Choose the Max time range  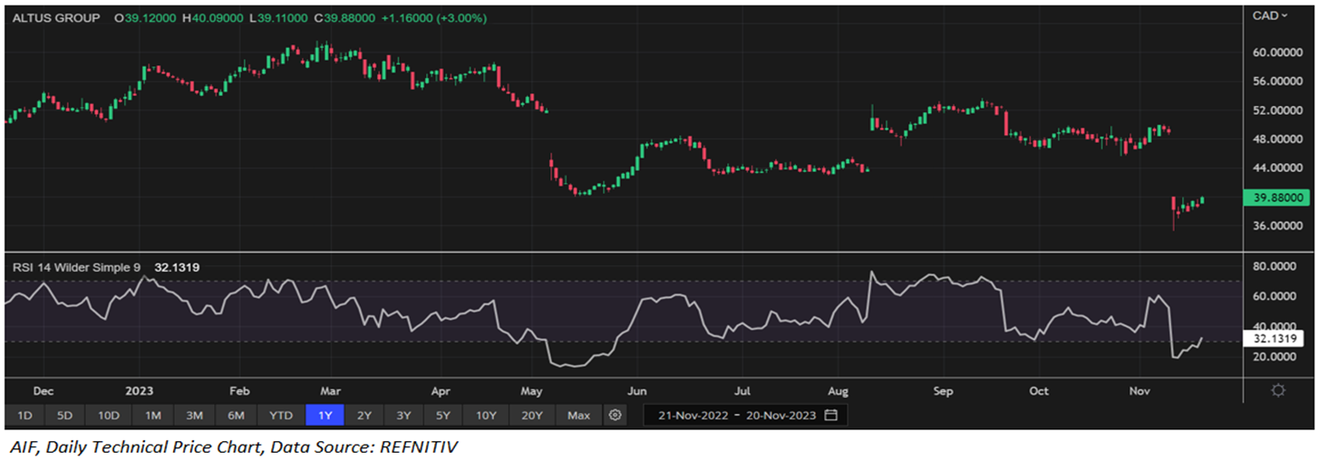click(578, 416)
